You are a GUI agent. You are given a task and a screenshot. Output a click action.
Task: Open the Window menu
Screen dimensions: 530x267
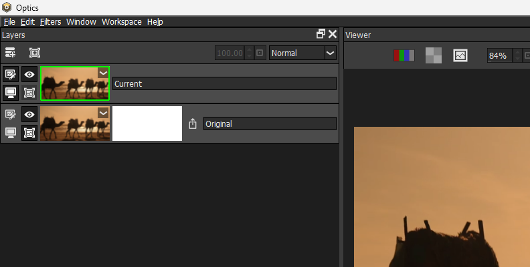coord(81,22)
